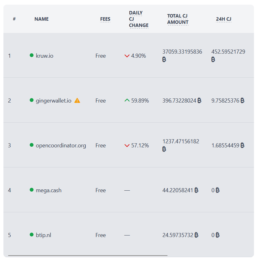Open the opencoordinator.org coordinator entry
Image resolution: width=258 pixels, height=259 pixels.
61,145
